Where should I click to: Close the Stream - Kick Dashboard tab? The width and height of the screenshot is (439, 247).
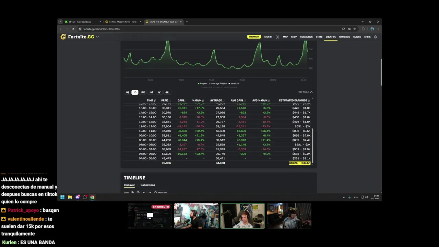[100, 22]
